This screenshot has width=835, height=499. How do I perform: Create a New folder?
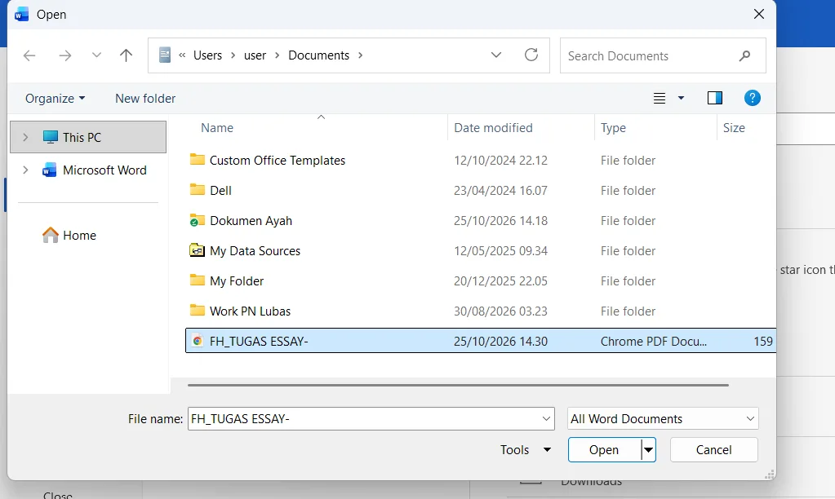(145, 99)
